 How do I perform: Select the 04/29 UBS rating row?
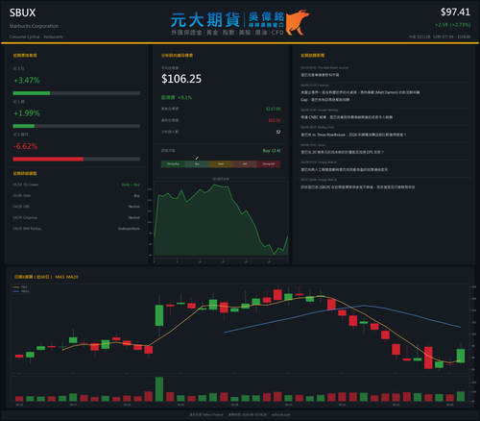(x=77, y=207)
